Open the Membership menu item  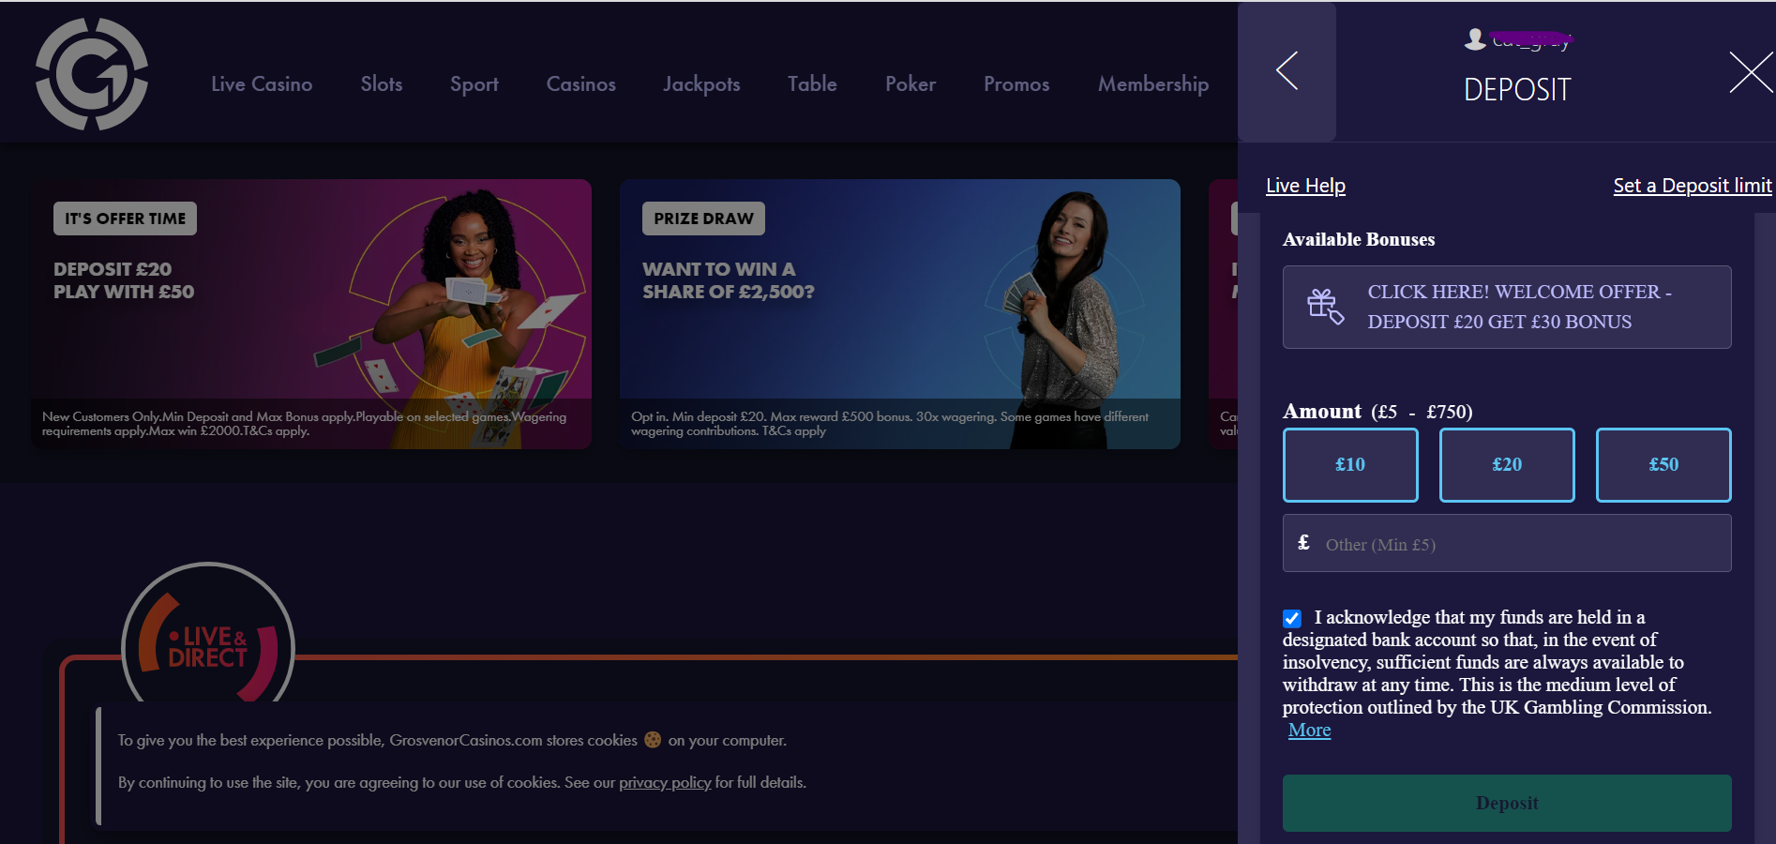[1153, 84]
